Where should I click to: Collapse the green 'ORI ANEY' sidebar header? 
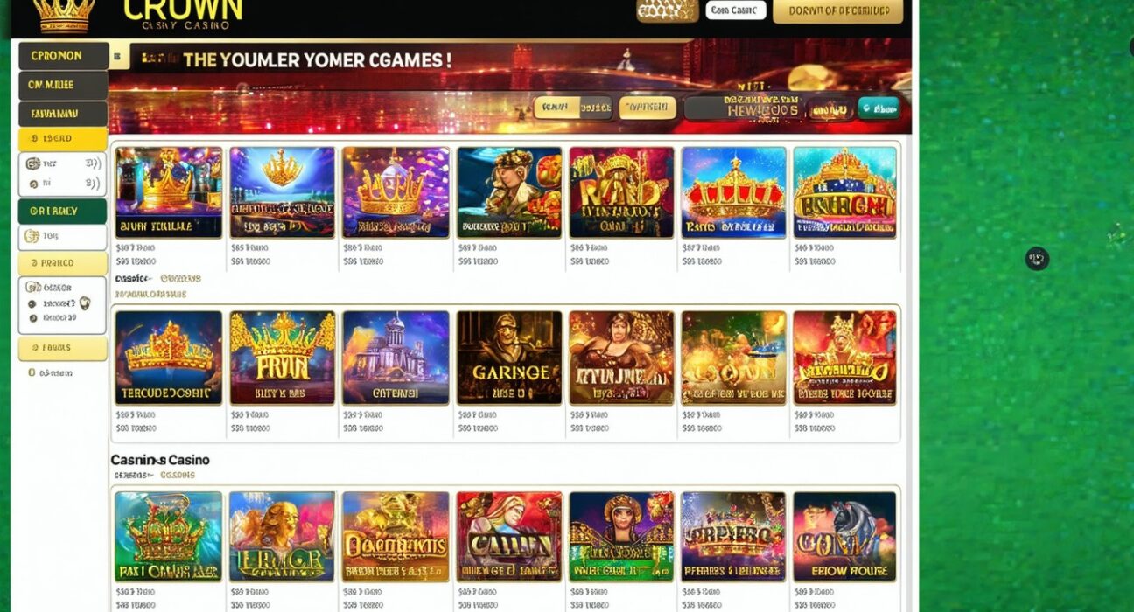point(62,211)
